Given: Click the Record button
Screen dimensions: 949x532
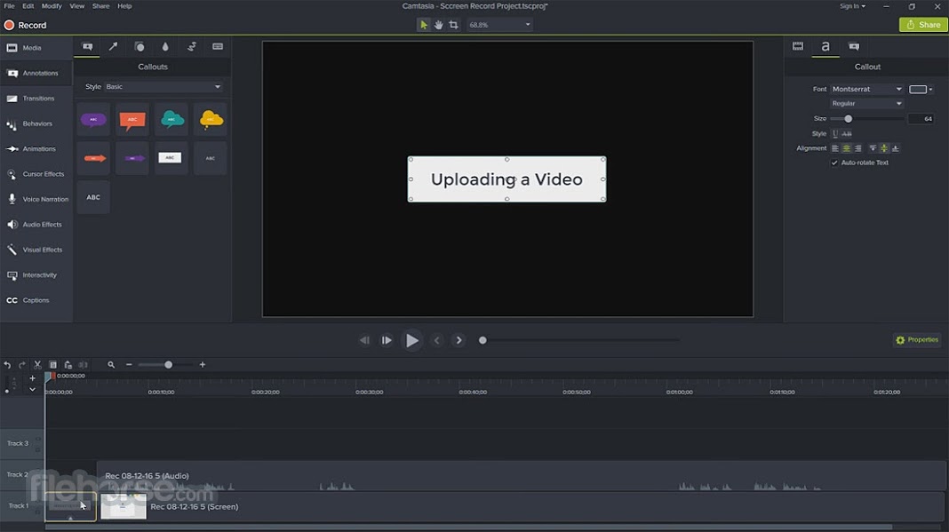Looking at the screenshot, I should click(26, 26).
